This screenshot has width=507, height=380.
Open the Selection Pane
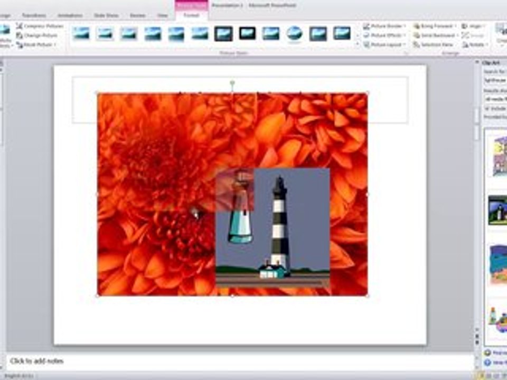434,44
